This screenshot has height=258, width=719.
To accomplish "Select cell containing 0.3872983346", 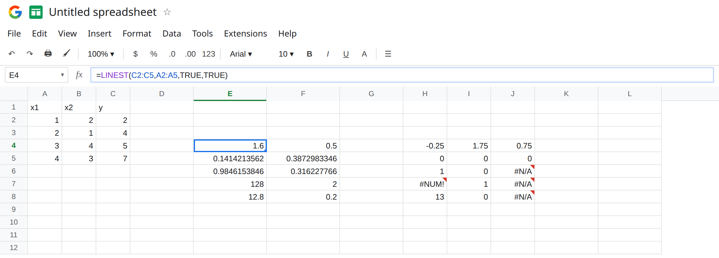I will click(x=303, y=159).
